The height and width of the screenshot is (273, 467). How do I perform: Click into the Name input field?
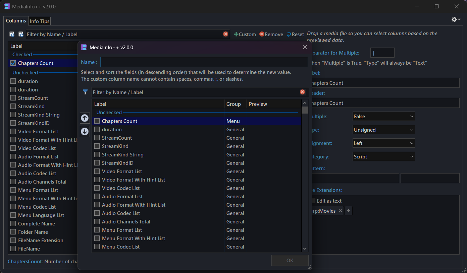click(x=204, y=62)
